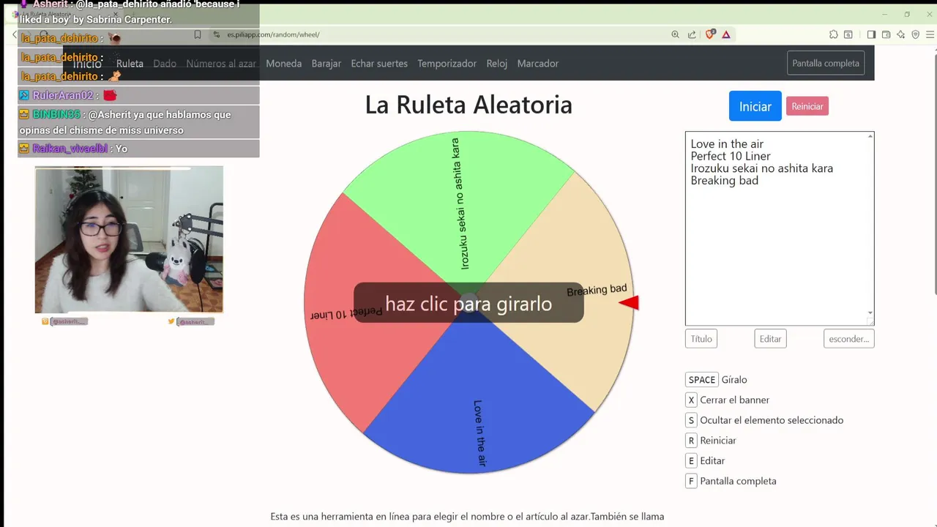
Task: Click the 'Breaking bad' list line
Action: pos(724,181)
